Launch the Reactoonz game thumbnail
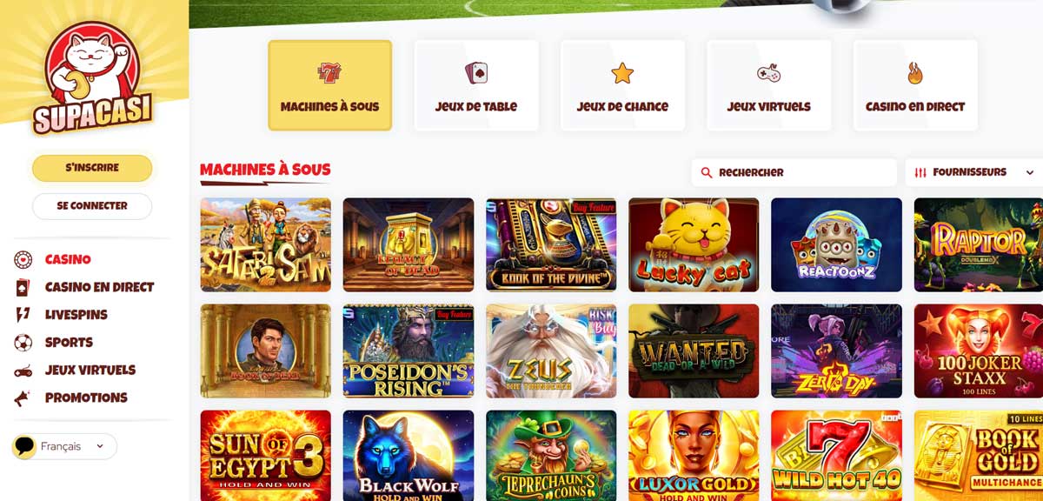This screenshot has width=1043, height=501. pos(836,244)
